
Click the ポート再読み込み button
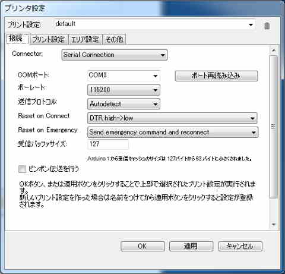point(216,76)
